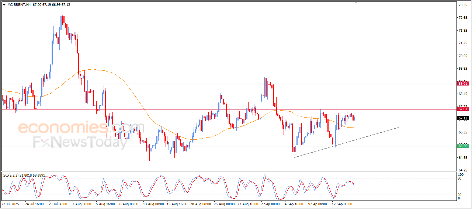Screen dimensions: 472x209
Task: Click the 24 Jul 16:00 time label
Action: click(x=34, y=203)
